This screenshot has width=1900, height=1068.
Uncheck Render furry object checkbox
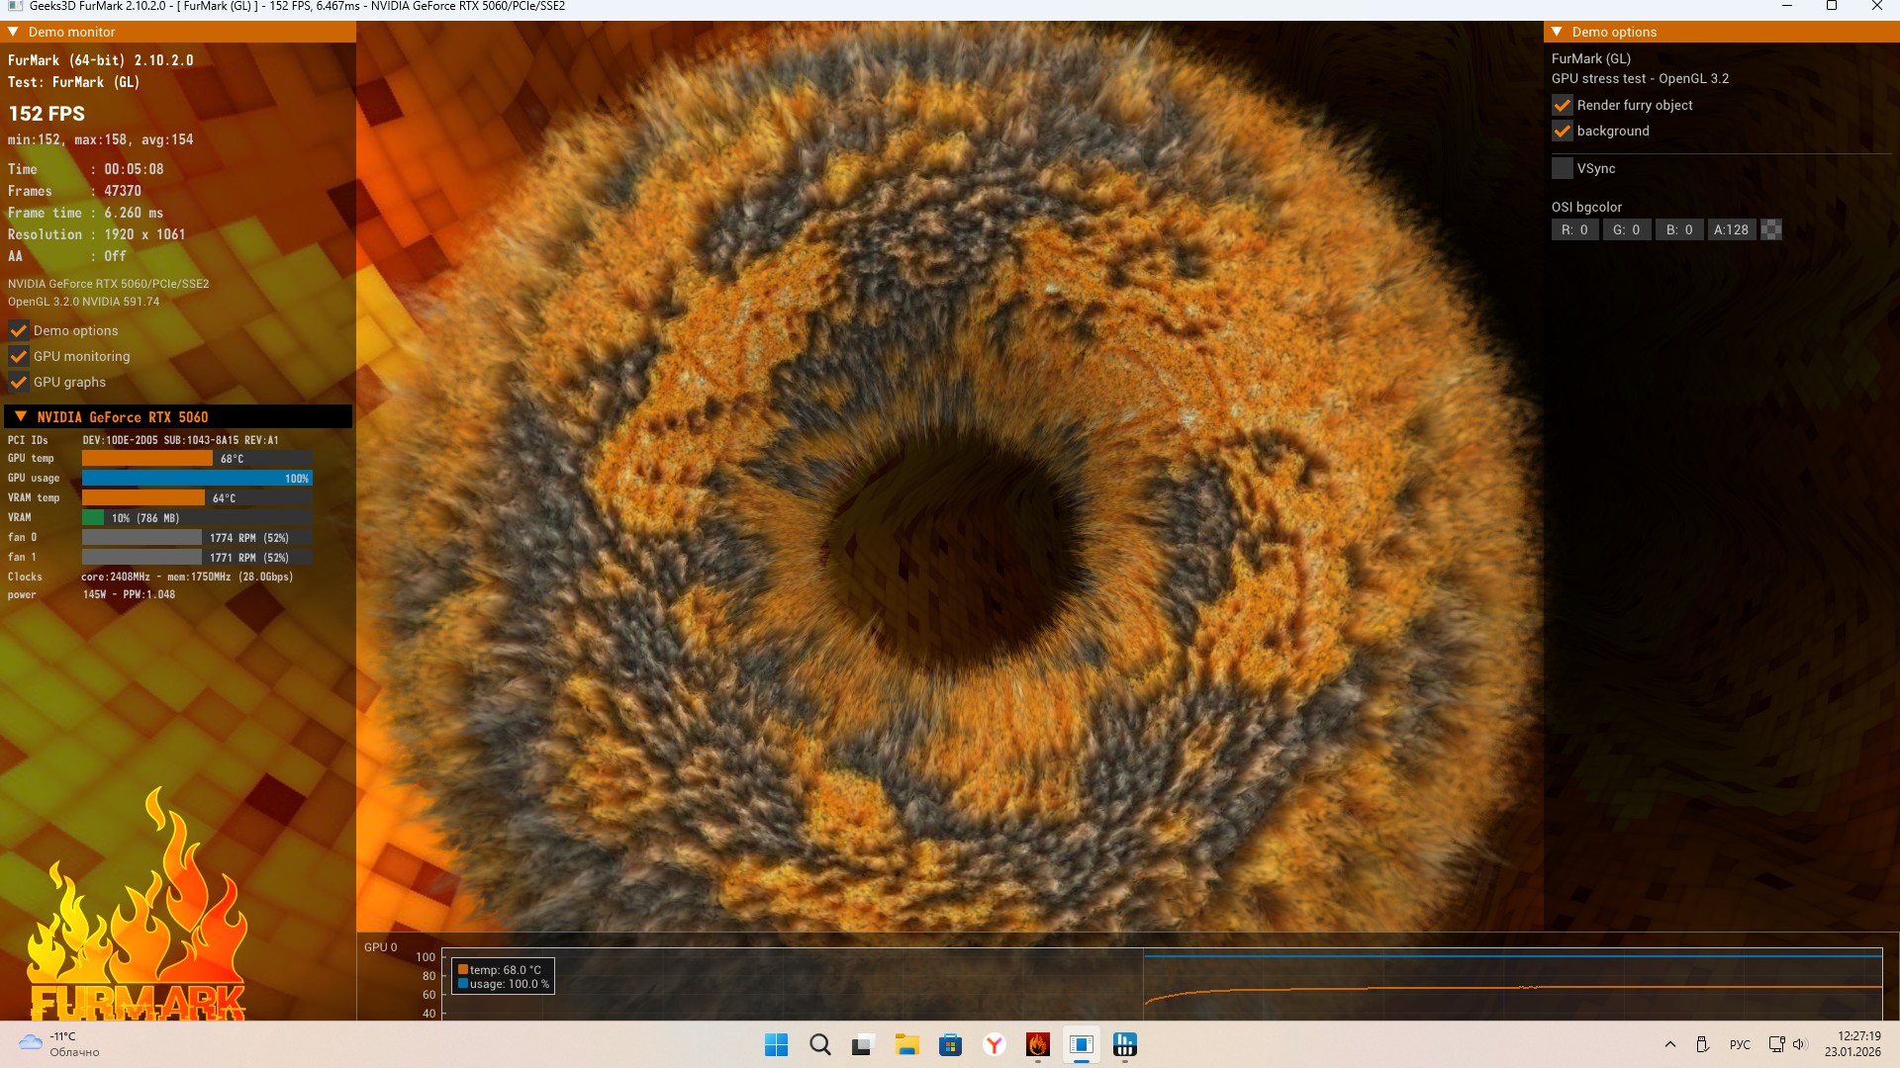coord(1563,105)
